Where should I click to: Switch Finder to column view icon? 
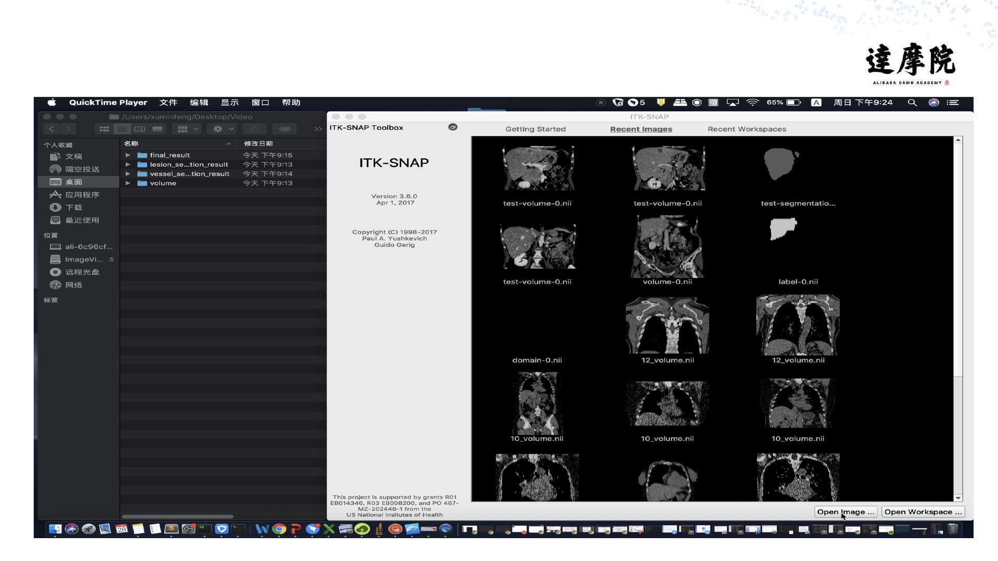coord(139,129)
